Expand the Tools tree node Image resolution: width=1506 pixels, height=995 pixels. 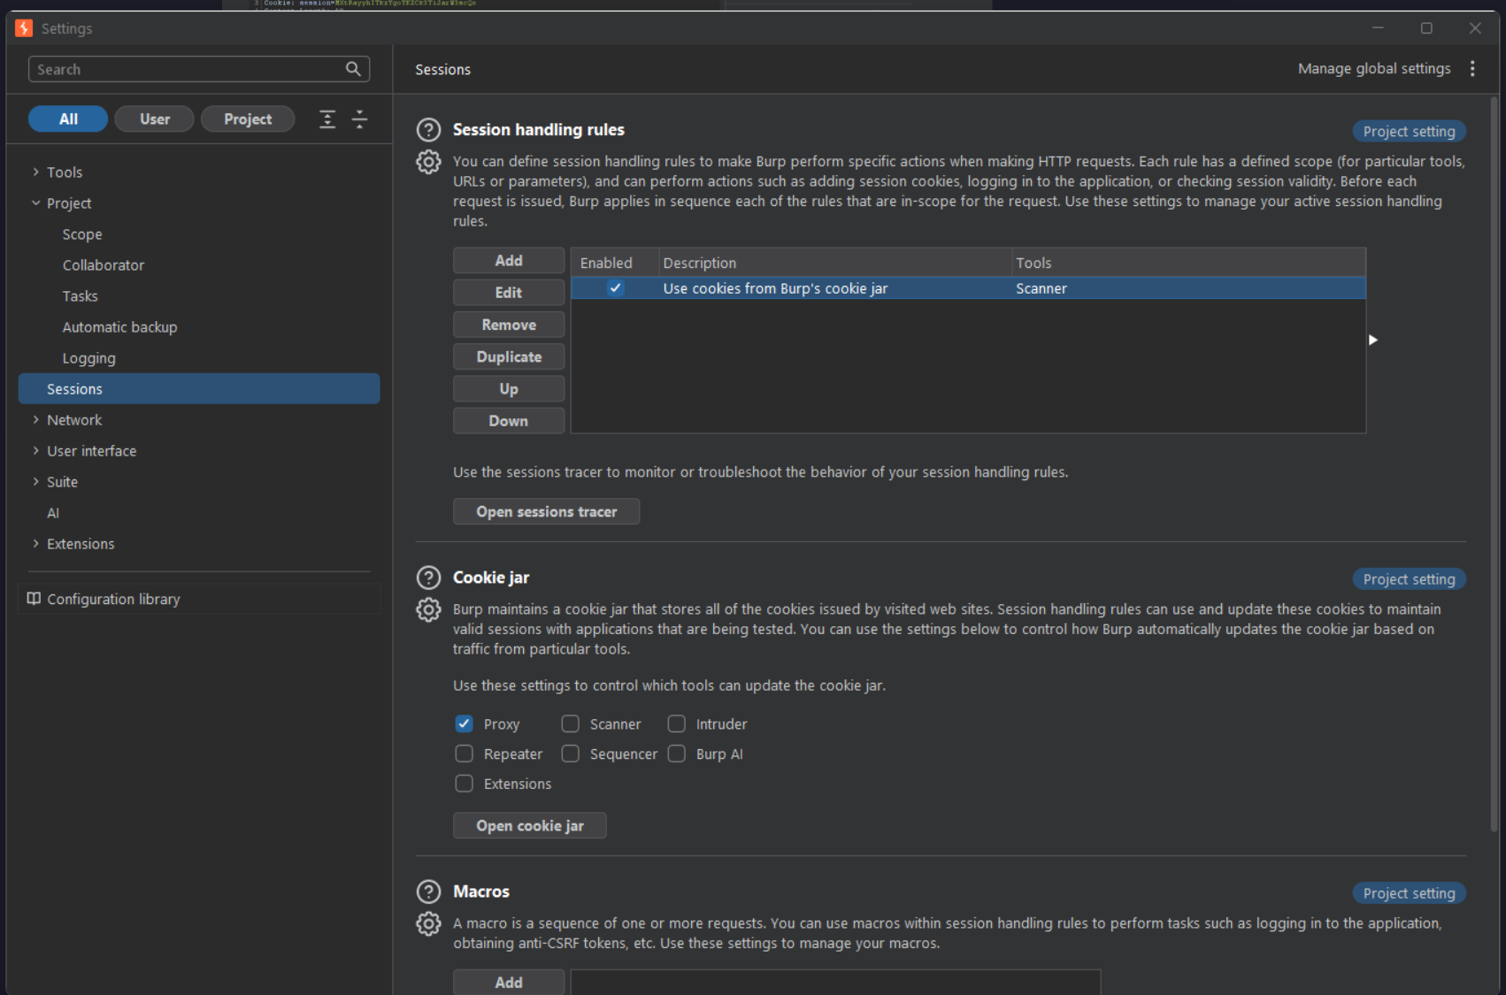click(x=36, y=172)
